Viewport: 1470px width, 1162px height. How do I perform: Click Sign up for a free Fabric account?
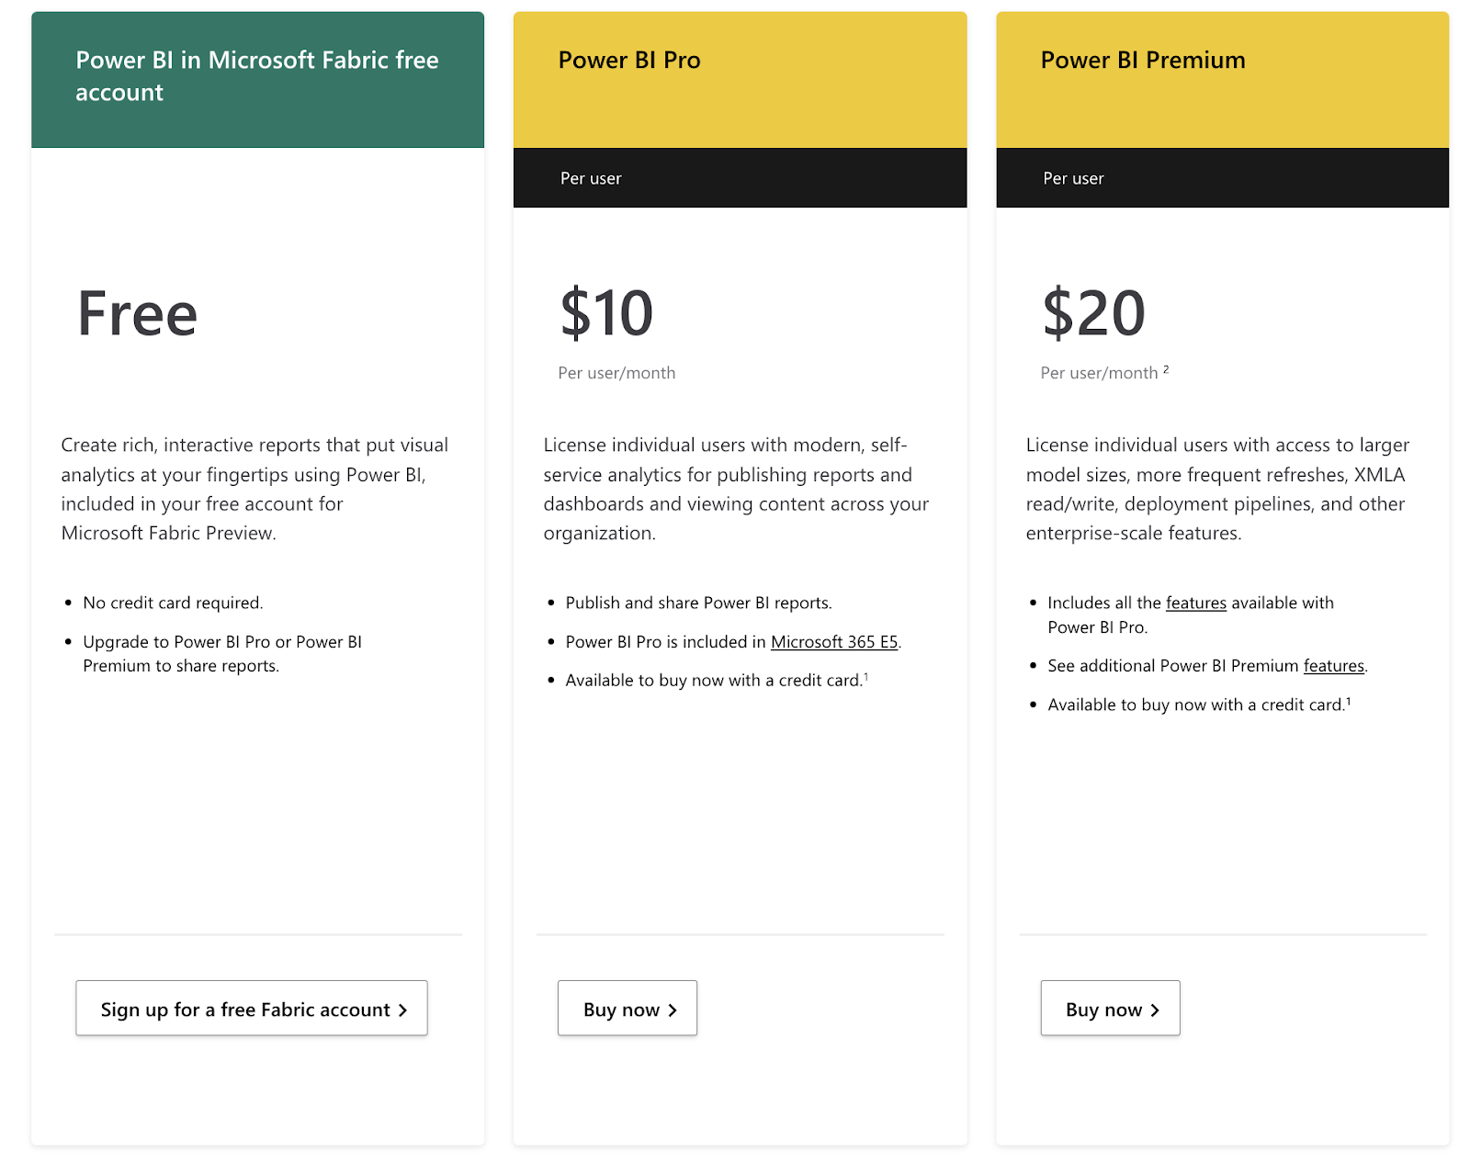click(x=251, y=1009)
